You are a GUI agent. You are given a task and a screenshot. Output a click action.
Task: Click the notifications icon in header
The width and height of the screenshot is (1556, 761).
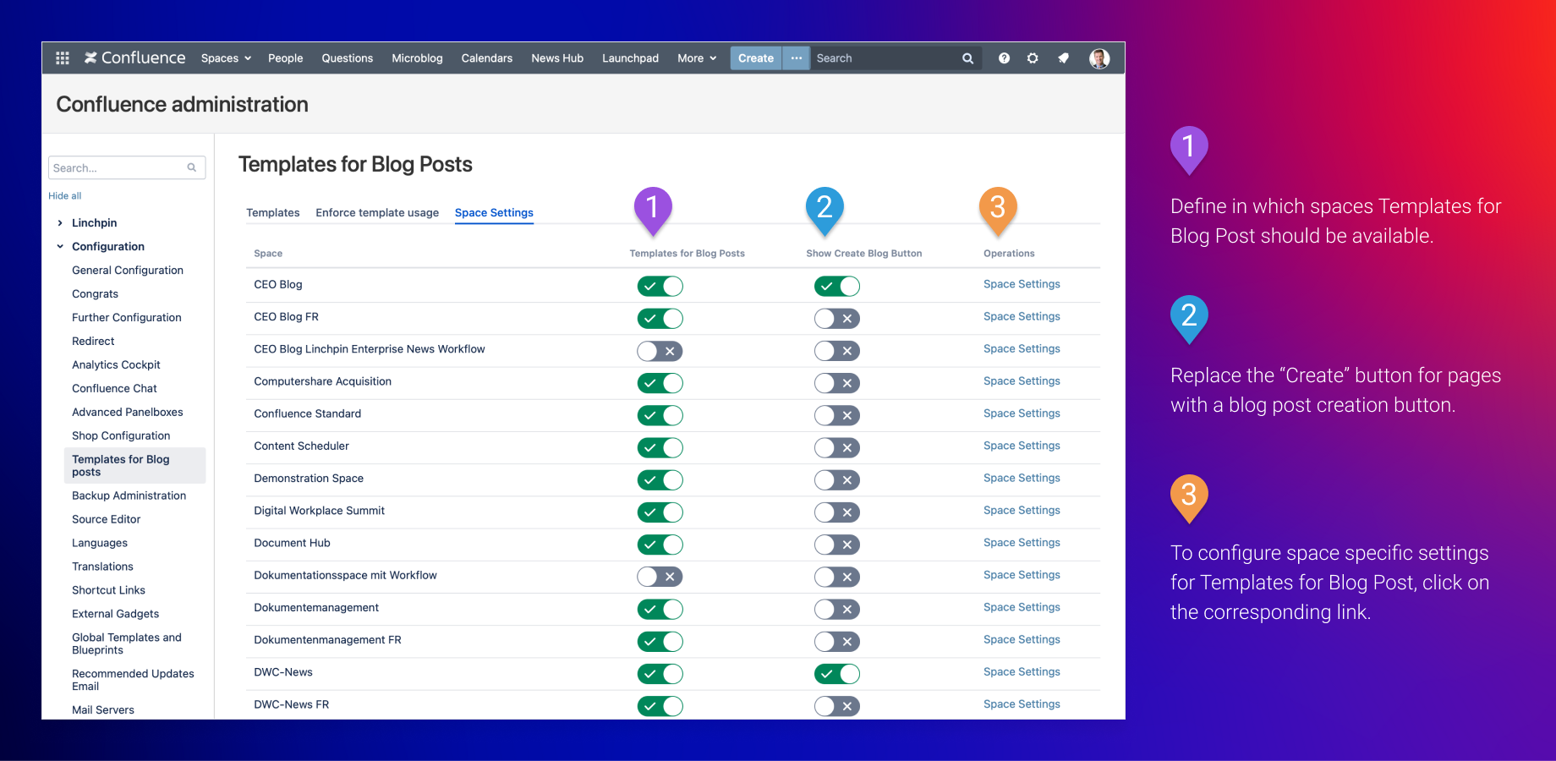1063,58
